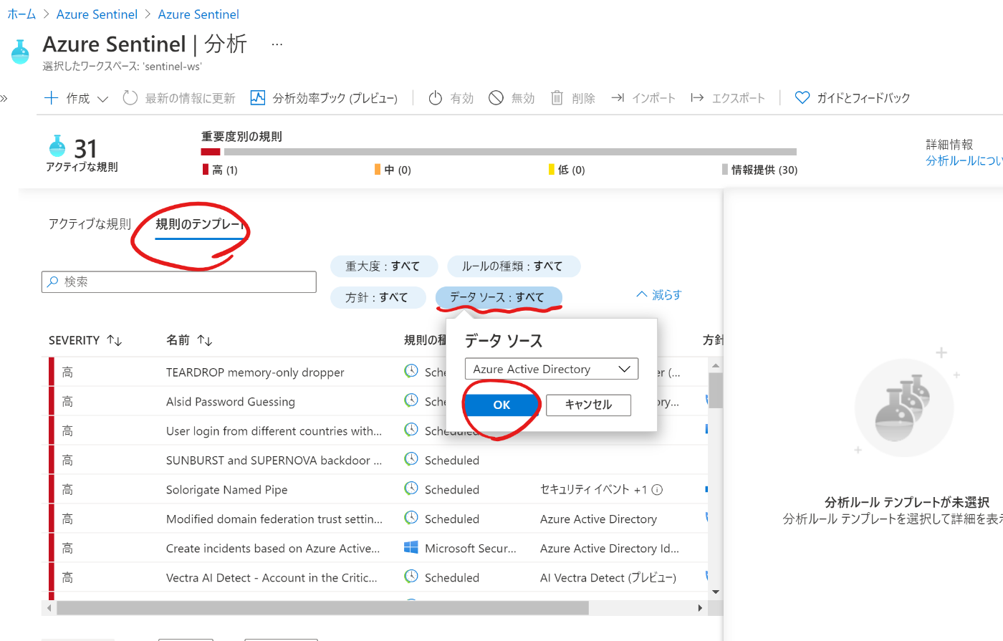Click the 削除 trash icon
The width and height of the screenshot is (1003, 641).
pos(557,98)
